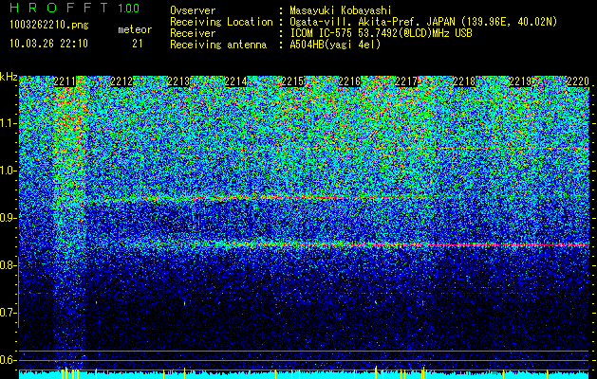
Task: Click the 2220 time marker
Action: point(578,81)
